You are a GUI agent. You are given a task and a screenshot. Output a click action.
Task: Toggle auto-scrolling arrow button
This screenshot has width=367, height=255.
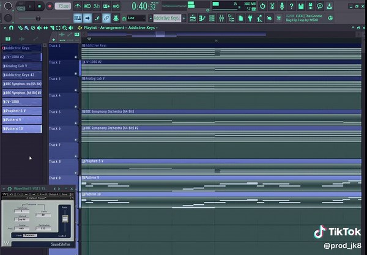87,18
